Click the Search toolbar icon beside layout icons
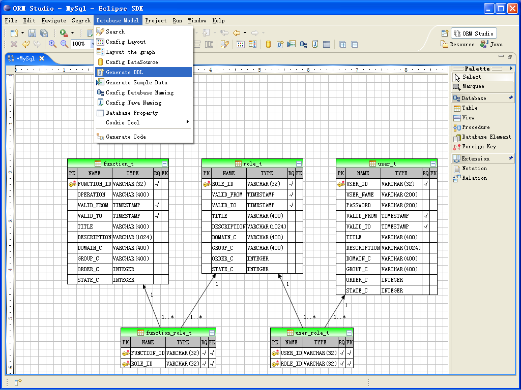Image resolution: width=521 pixels, height=390 pixels. [225, 44]
